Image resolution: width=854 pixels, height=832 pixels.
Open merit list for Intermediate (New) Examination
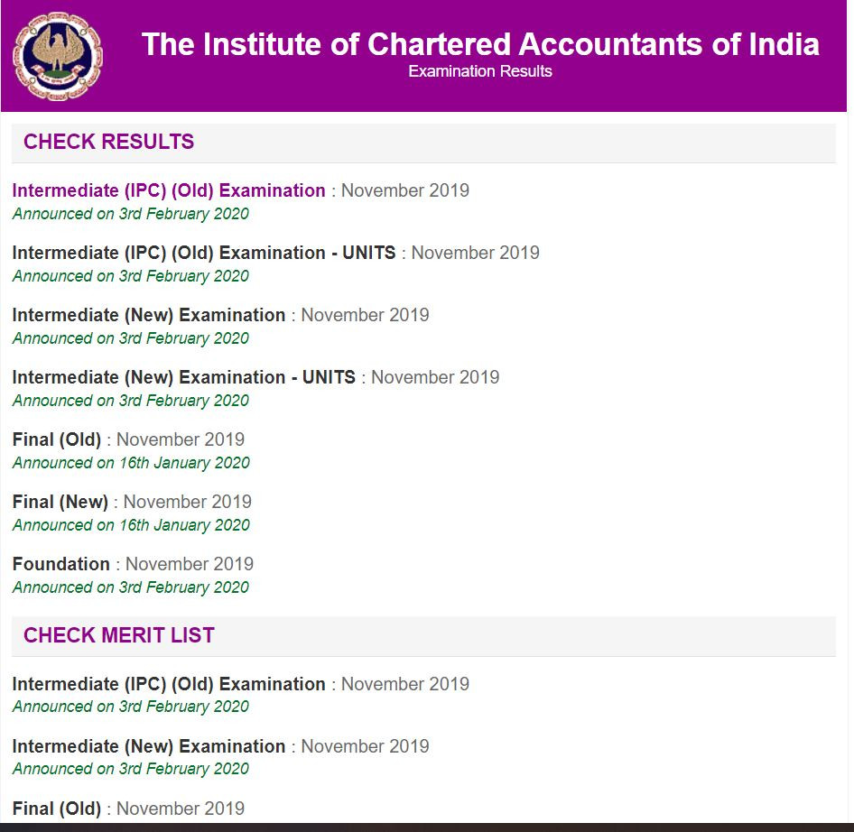[149, 746]
